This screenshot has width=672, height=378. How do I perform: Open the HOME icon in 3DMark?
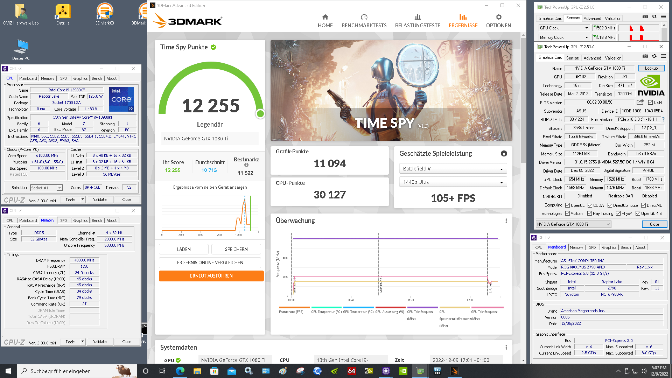click(325, 17)
